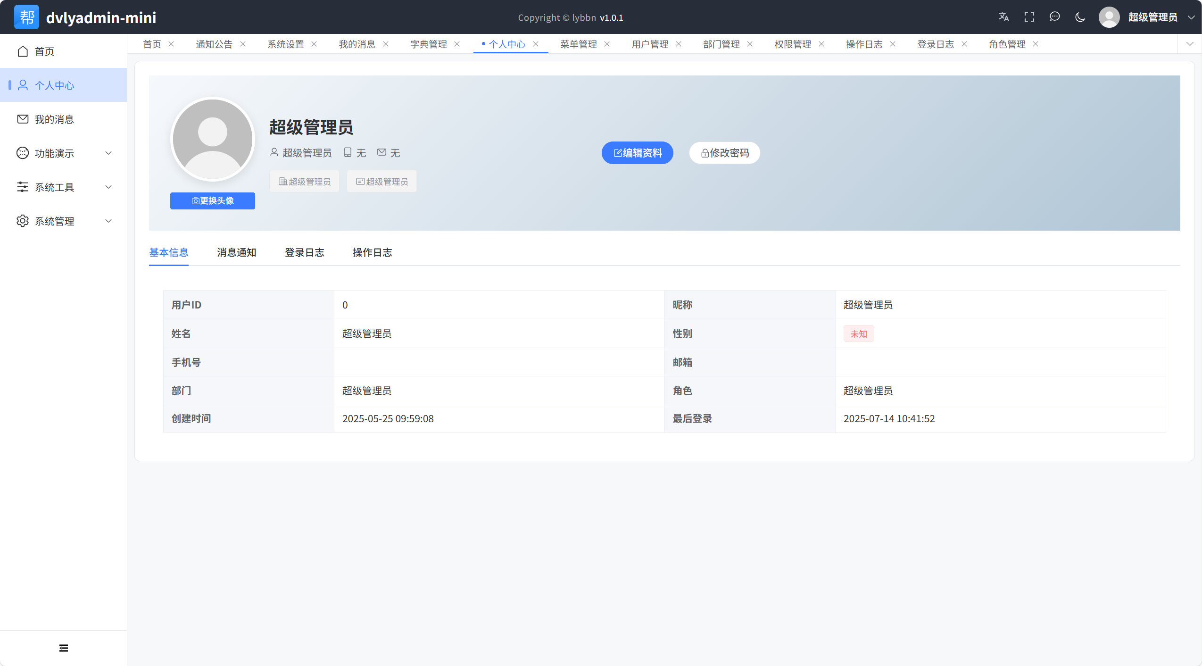Click the role tag 超级管理员 with card icon

[x=381, y=182]
